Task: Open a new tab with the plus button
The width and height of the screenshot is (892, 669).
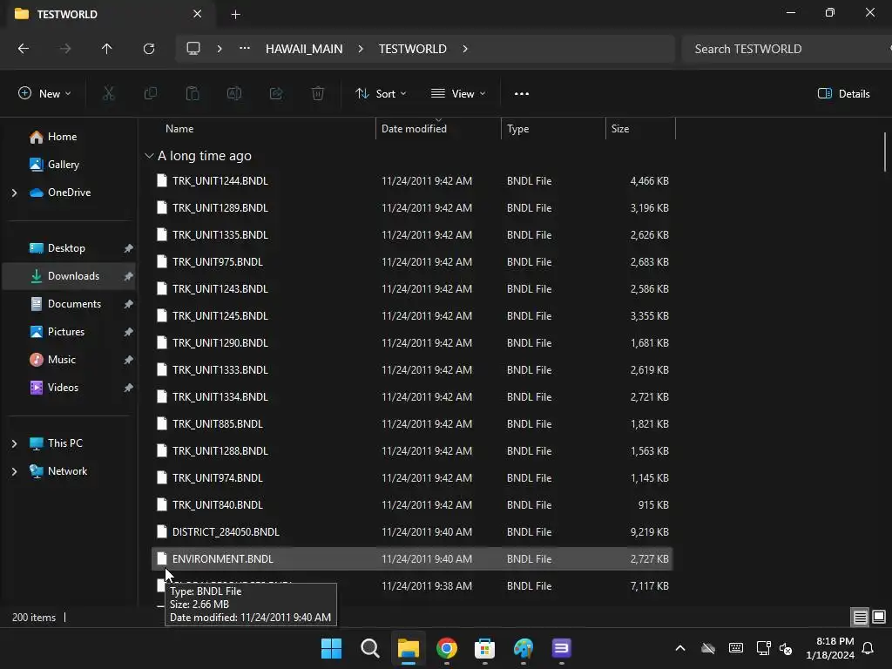Action: 235,14
